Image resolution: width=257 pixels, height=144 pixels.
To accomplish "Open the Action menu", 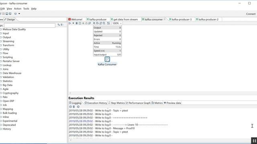I will [x=18, y=9].
